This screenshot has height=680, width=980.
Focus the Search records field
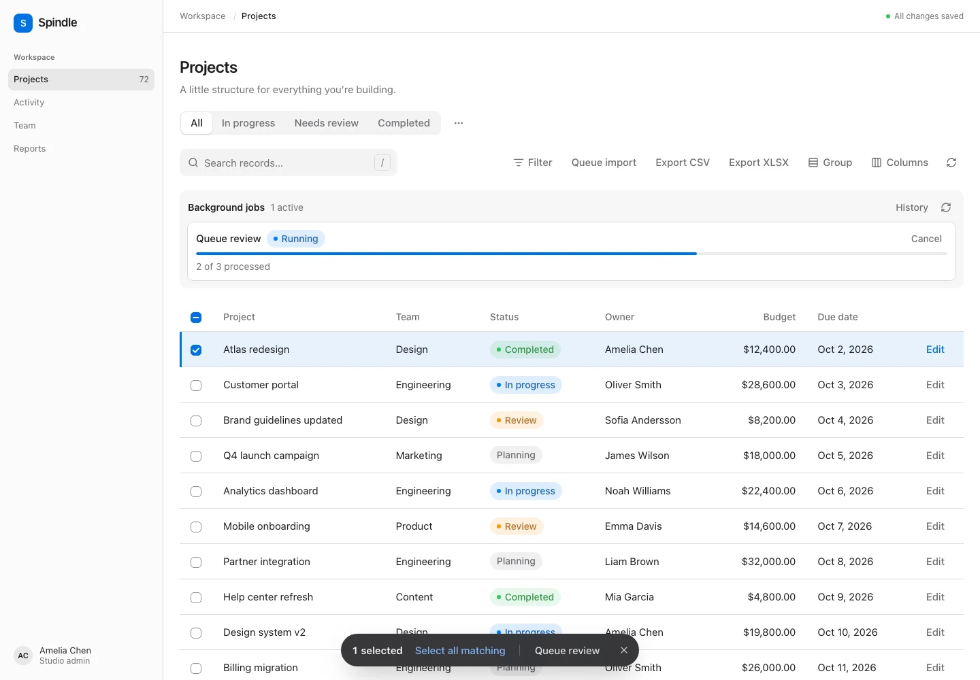(289, 163)
